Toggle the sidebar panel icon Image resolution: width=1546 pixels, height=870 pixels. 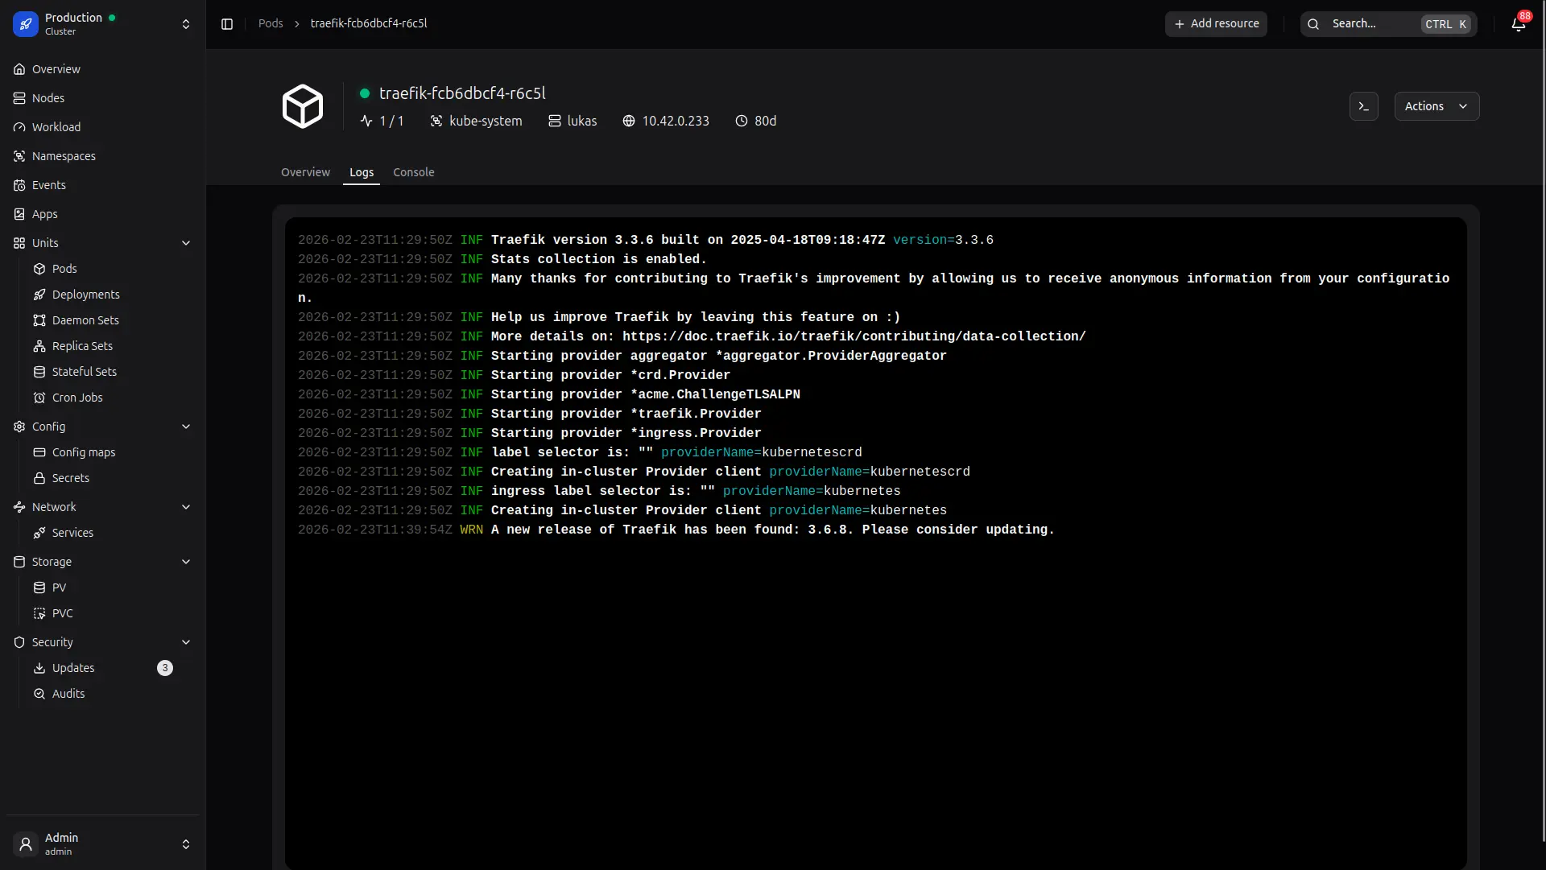(227, 24)
